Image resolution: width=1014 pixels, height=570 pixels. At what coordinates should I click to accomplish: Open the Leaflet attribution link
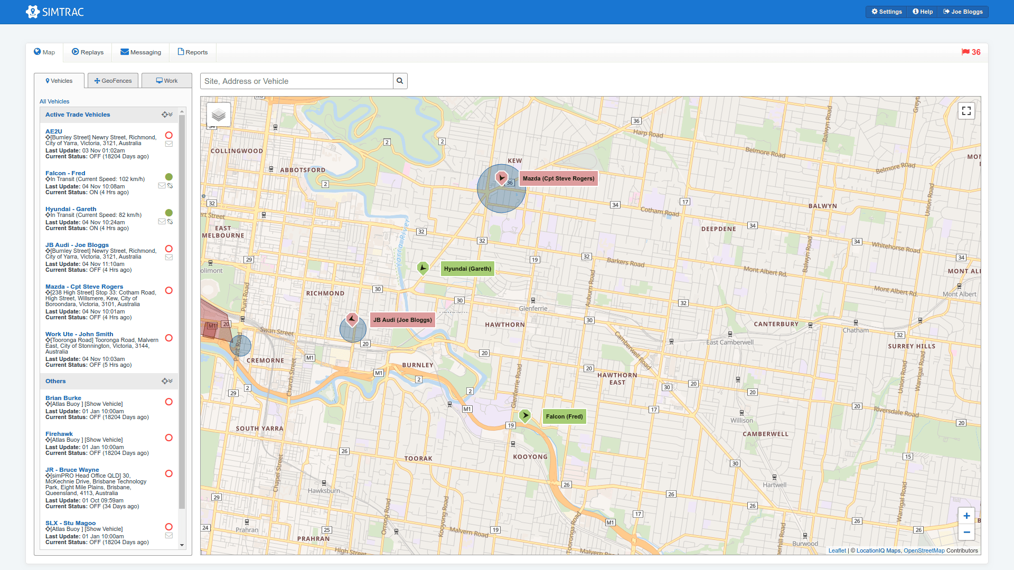click(837, 550)
